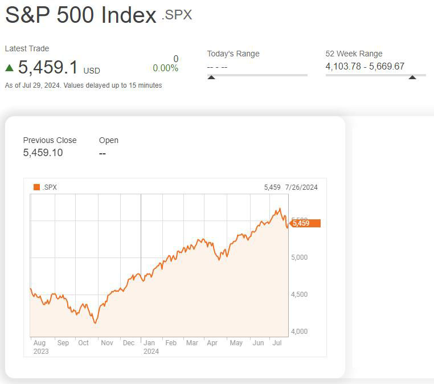Click the 52 Week Range triangle marker
The image size is (434, 384).
412,77
